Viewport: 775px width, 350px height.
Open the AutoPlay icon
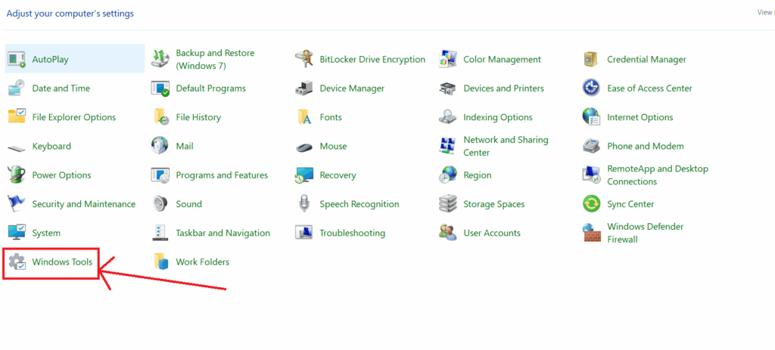pyautogui.click(x=17, y=59)
